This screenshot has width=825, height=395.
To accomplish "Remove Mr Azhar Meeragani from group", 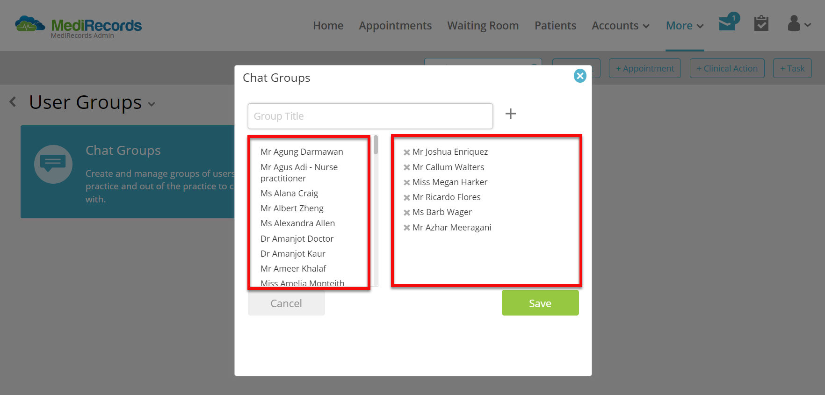I will click(x=407, y=228).
